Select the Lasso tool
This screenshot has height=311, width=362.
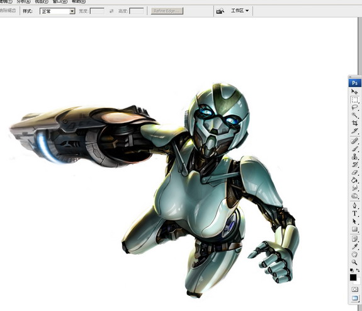[x=354, y=107]
